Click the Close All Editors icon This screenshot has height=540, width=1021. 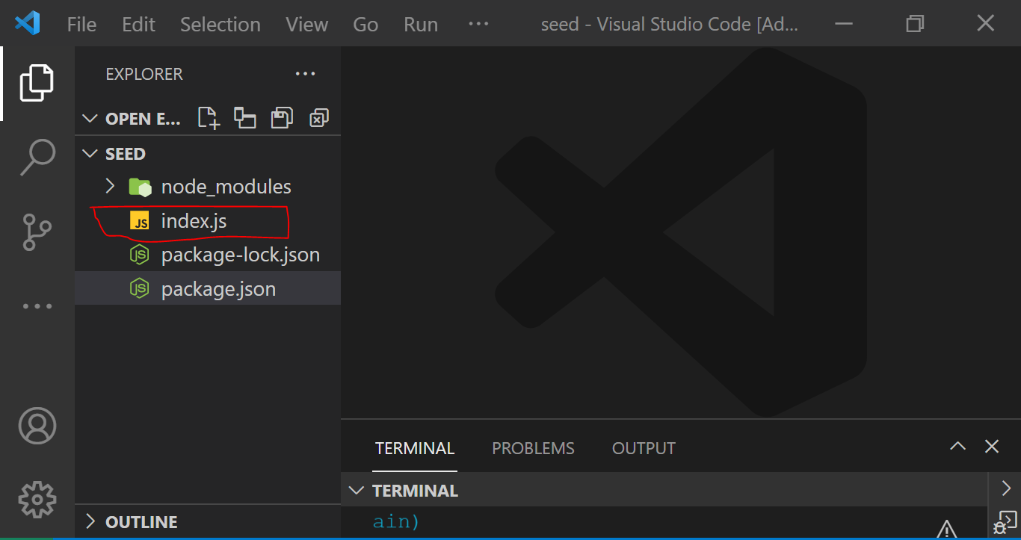[319, 118]
